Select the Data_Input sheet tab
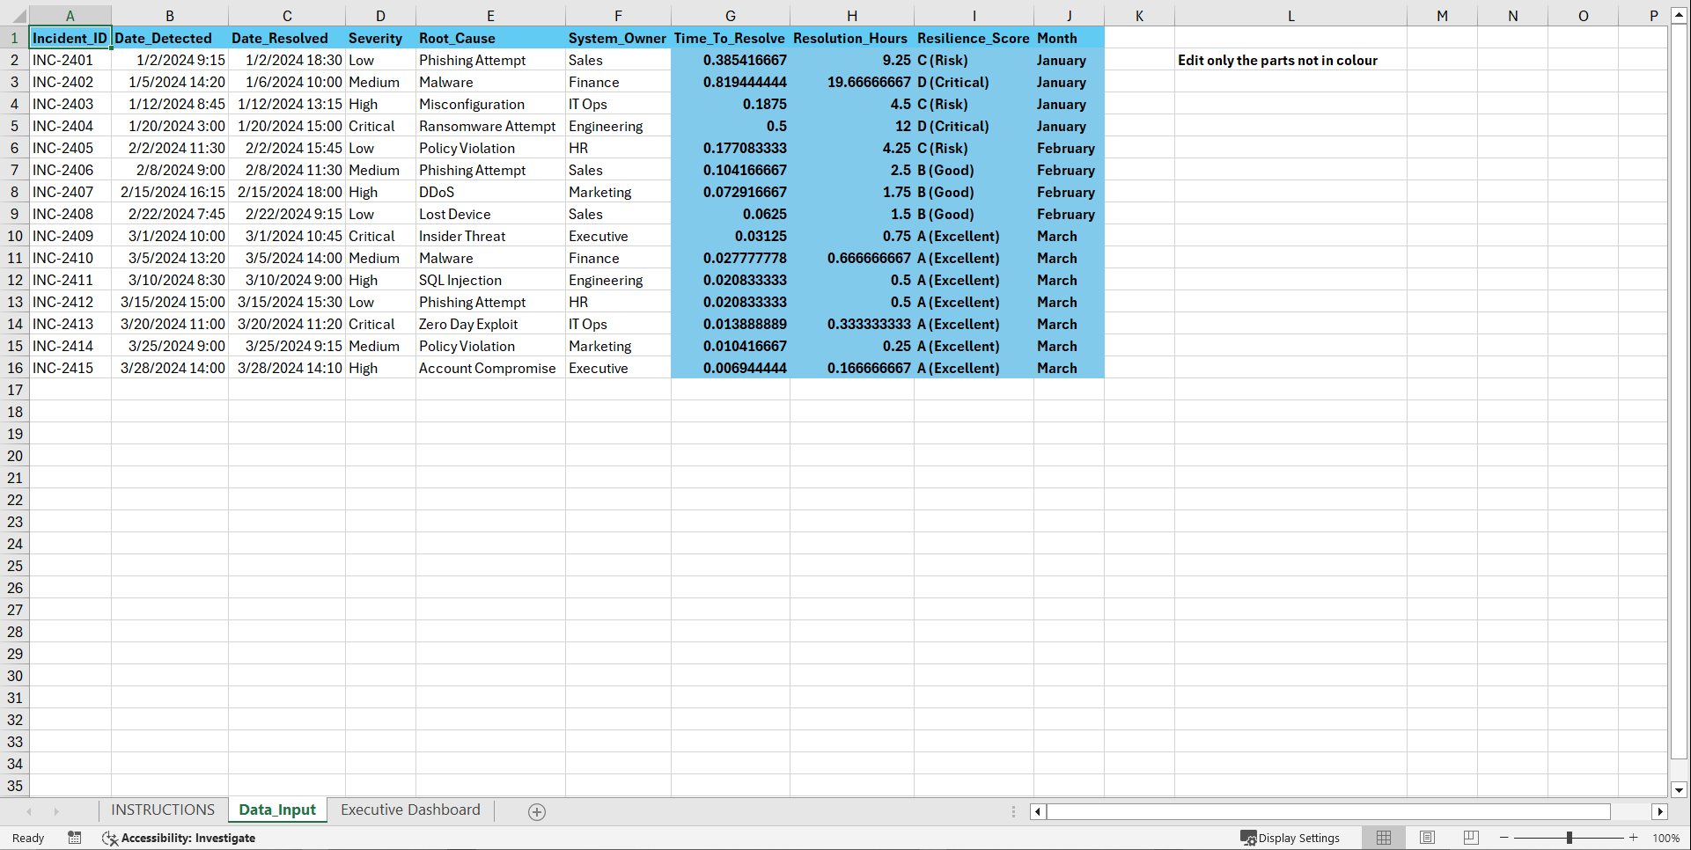 tap(277, 810)
